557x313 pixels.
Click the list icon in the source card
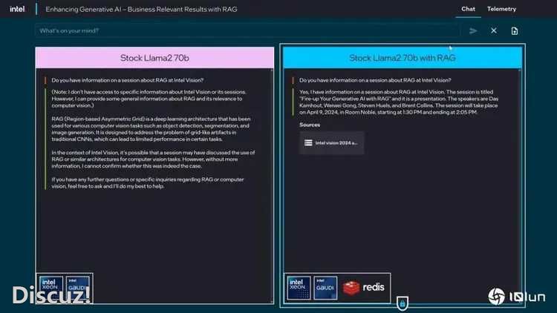(x=308, y=142)
